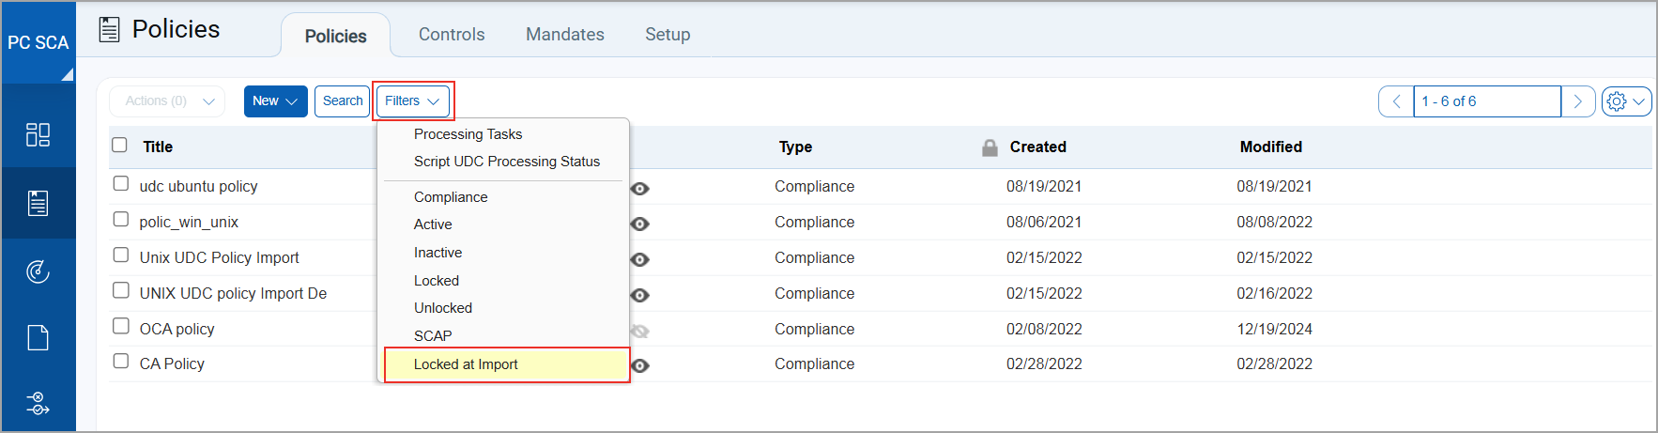The width and height of the screenshot is (1658, 433).
Task: Click the page range field 1 - 6 of 6
Action: coord(1486,101)
